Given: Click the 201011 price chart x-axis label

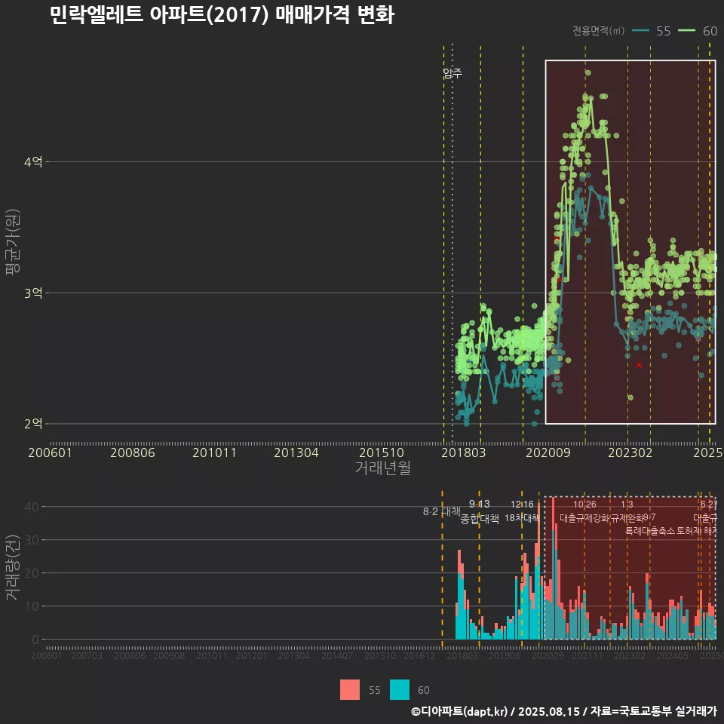Looking at the screenshot, I should tap(214, 452).
